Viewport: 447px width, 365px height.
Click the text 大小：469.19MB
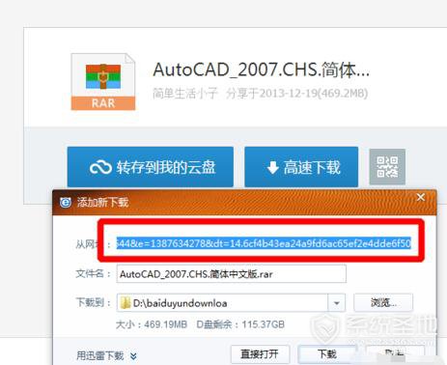tap(152, 324)
